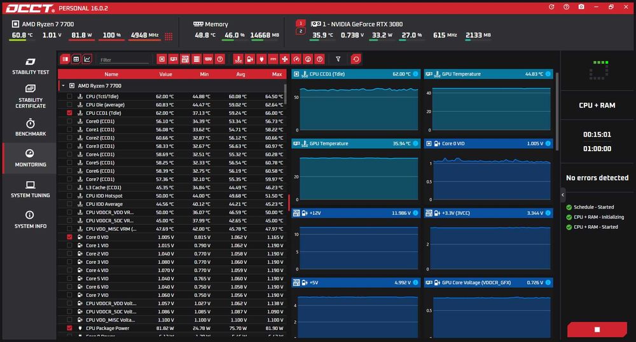Open the System Tuning section
Viewport: 636px width, 342px height.
(x=30, y=189)
